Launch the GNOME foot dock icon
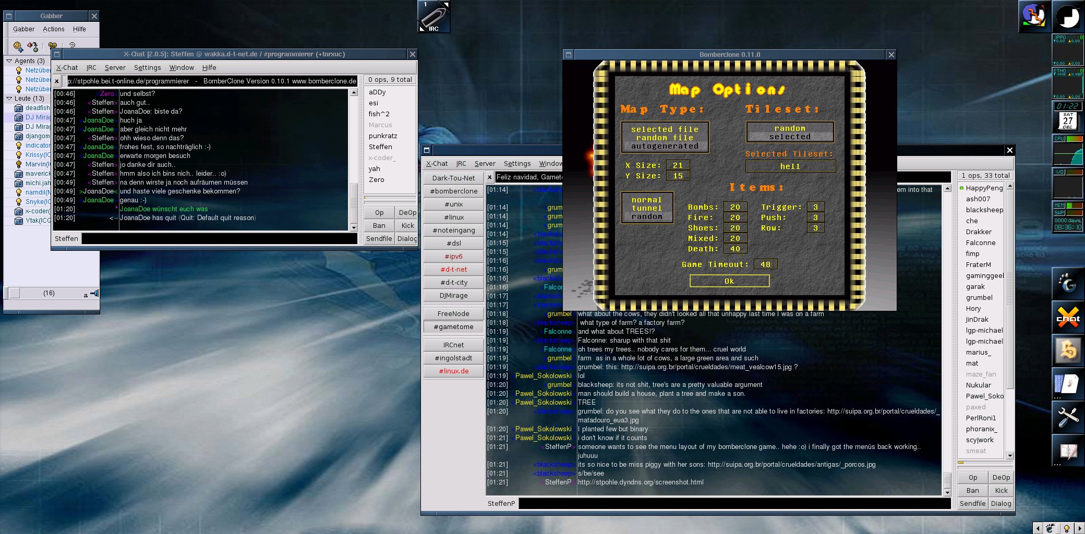This screenshot has height=534, width=1085. (x=1068, y=284)
